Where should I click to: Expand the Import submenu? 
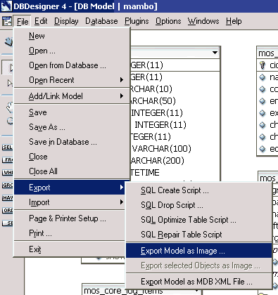pyautogui.click(x=70, y=202)
